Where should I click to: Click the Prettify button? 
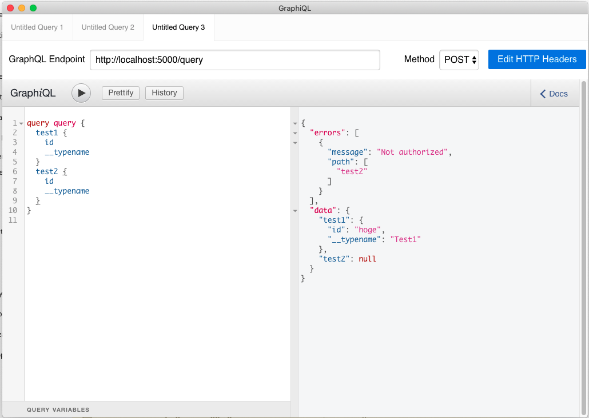click(121, 93)
